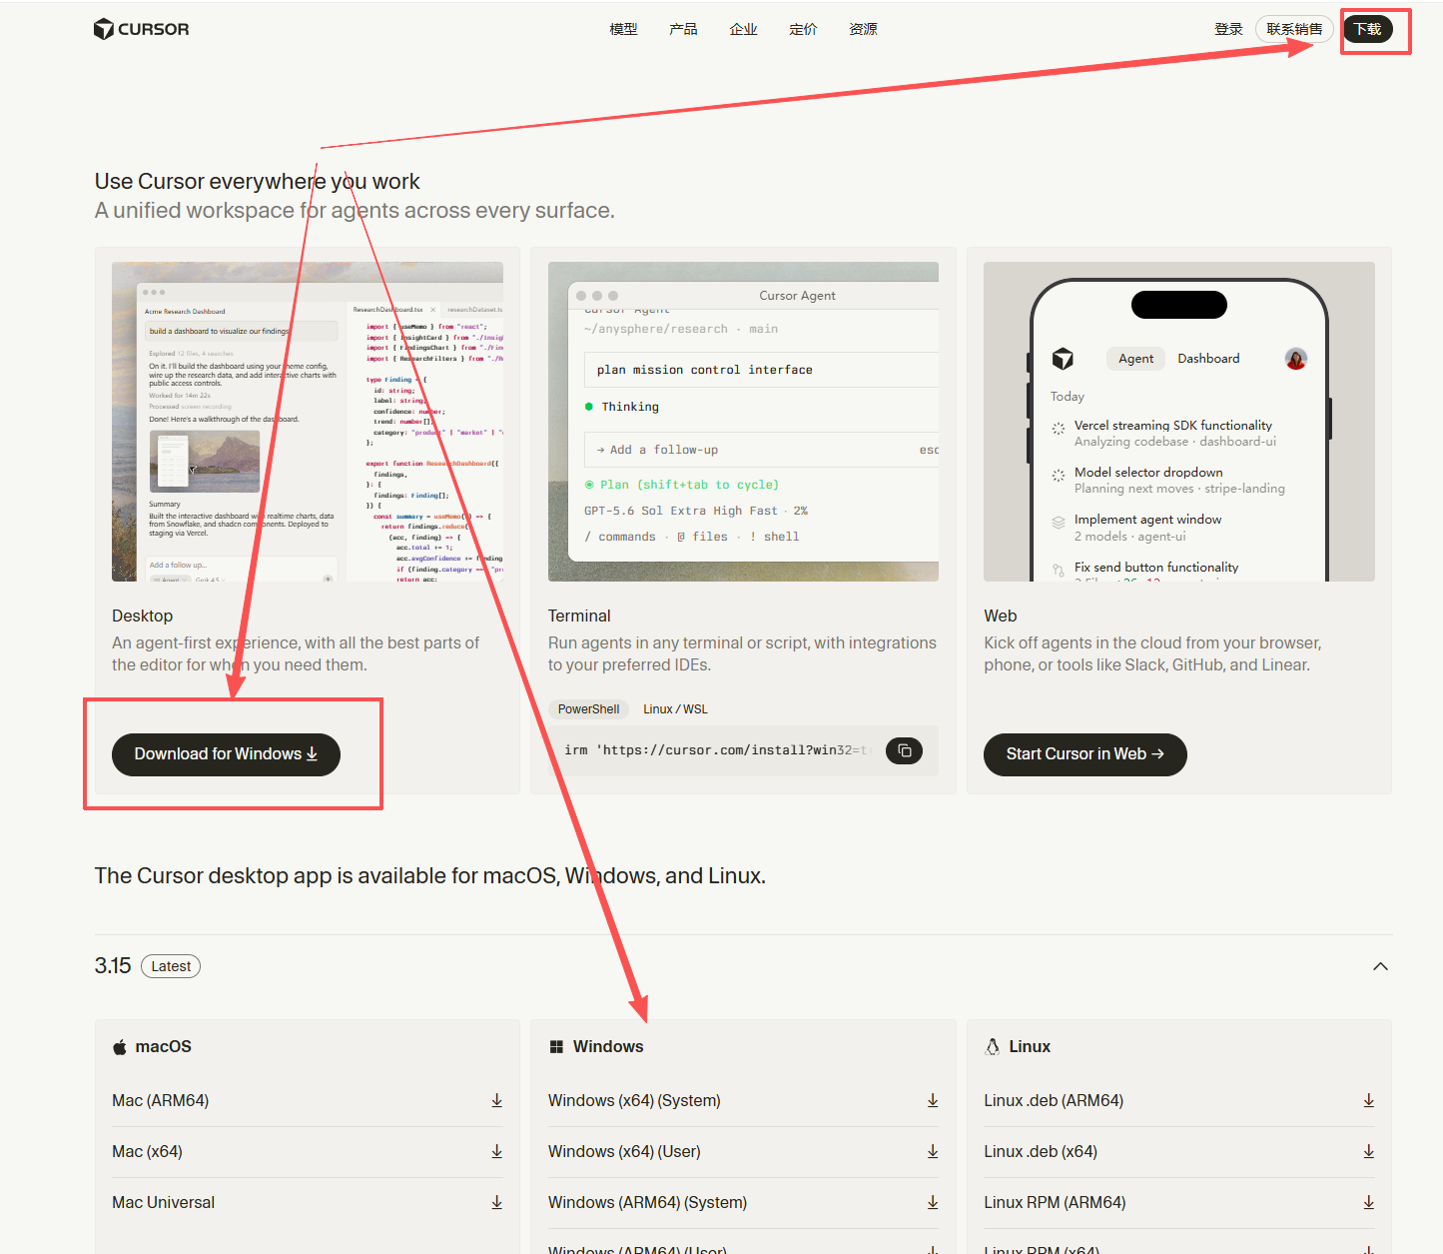This screenshot has height=1254, width=1443.
Task: Collapse the 3.15 release section chevron
Action: coord(1380,966)
